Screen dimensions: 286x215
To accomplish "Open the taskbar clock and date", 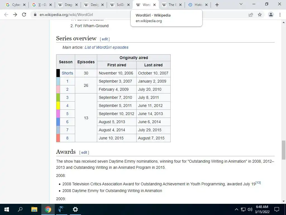I will click(x=262, y=209).
